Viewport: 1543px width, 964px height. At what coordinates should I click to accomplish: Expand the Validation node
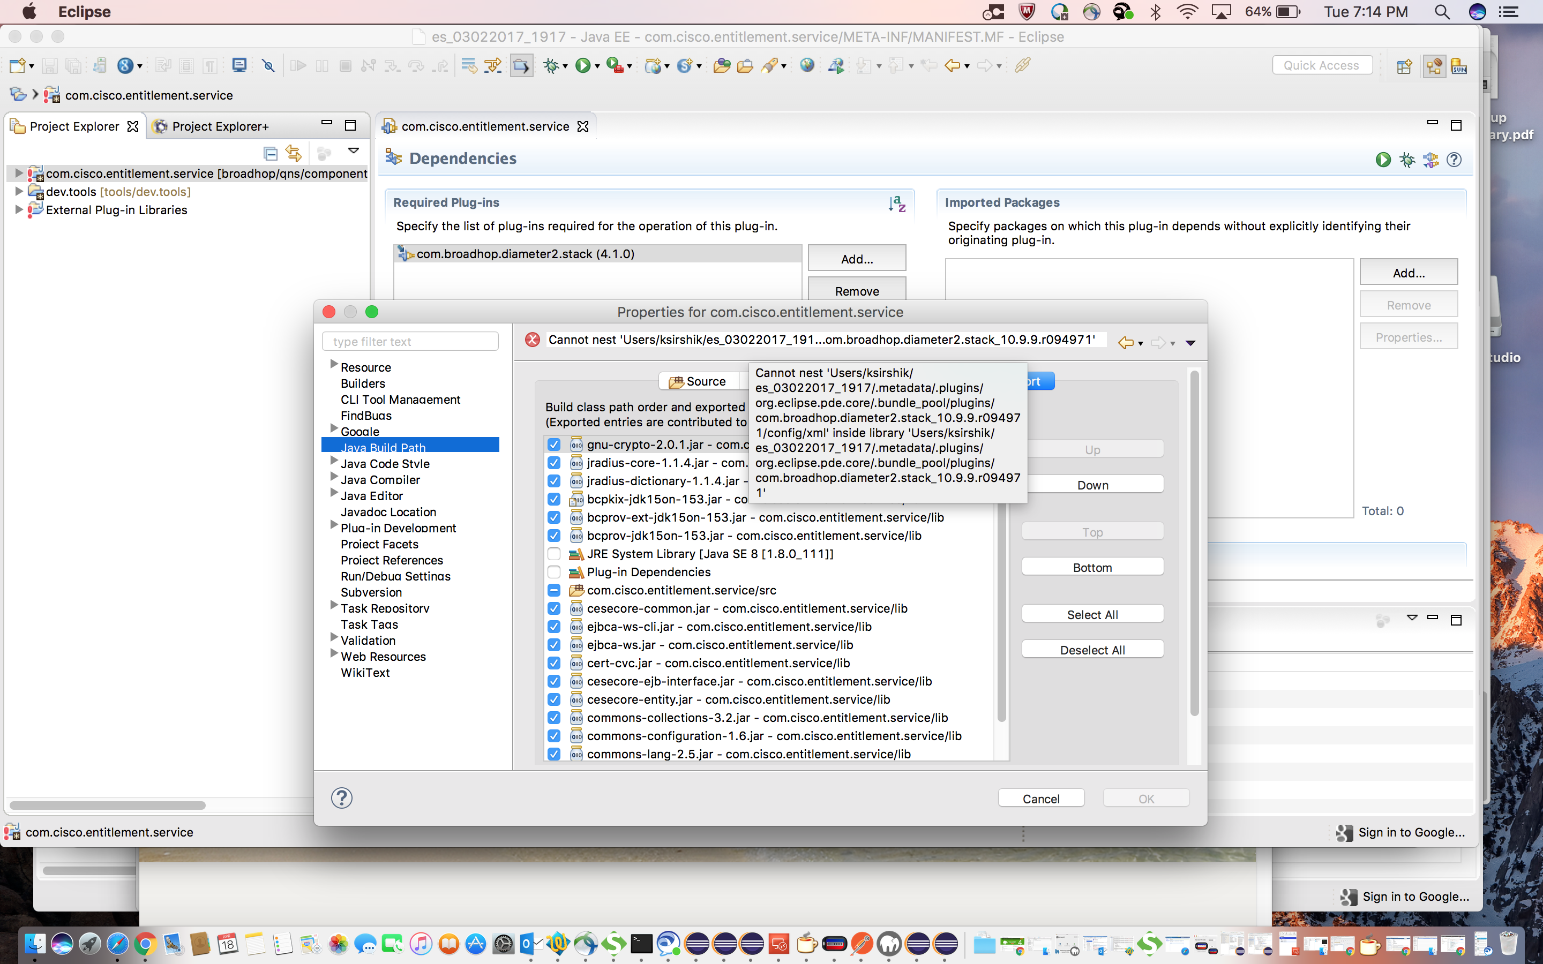pyautogui.click(x=333, y=637)
